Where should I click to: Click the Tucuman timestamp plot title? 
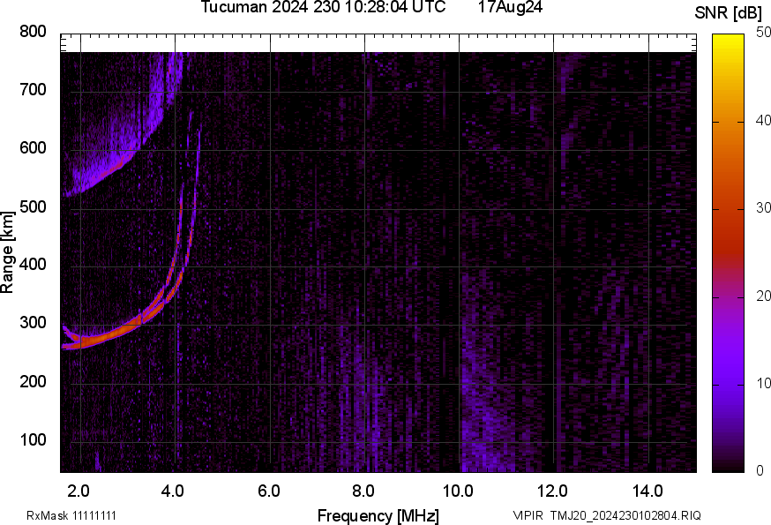(x=323, y=8)
